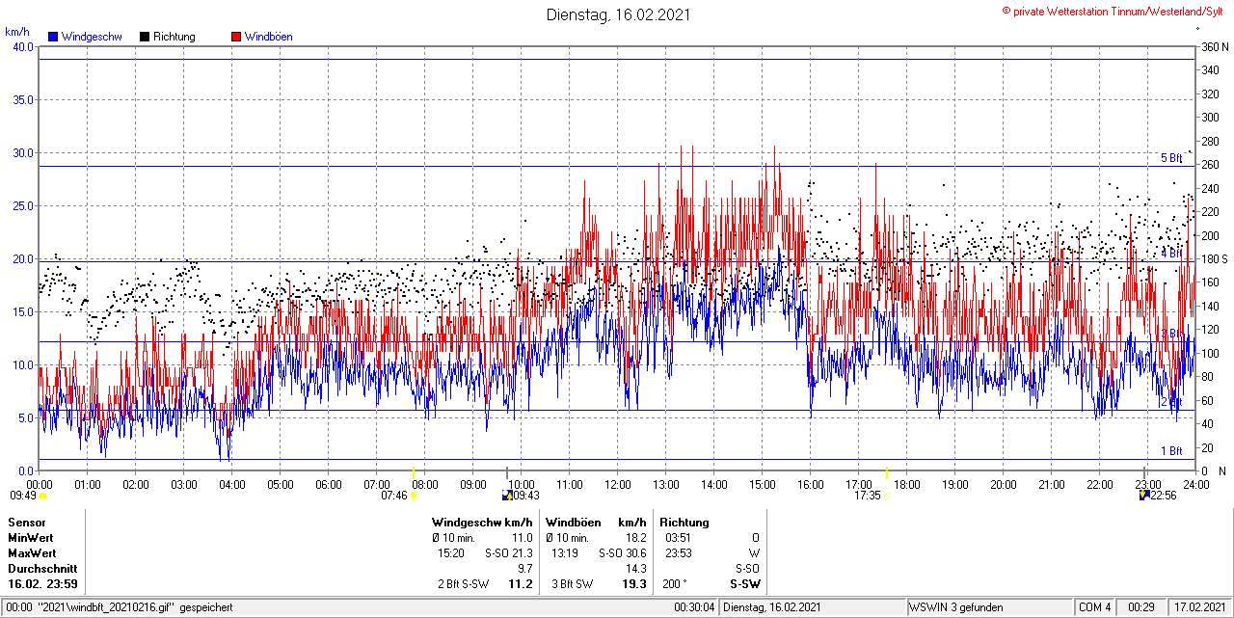
Task: Click the moon icon beside 22:56
Action: (x=1144, y=496)
